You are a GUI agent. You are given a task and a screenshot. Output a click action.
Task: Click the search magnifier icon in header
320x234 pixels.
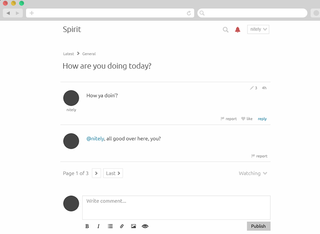pos(226,30)
